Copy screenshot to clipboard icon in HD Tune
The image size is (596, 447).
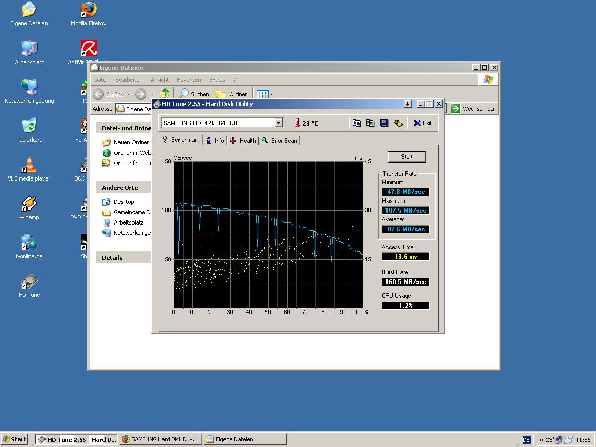[370, 123]
